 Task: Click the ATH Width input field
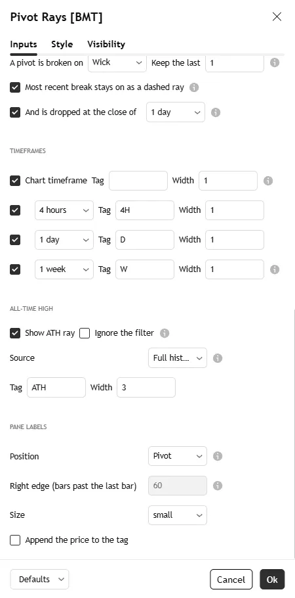coord(146,388)
